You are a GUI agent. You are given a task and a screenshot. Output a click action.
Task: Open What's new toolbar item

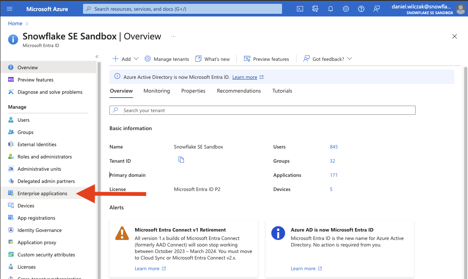pyautogui.click(x=212, y=59)
